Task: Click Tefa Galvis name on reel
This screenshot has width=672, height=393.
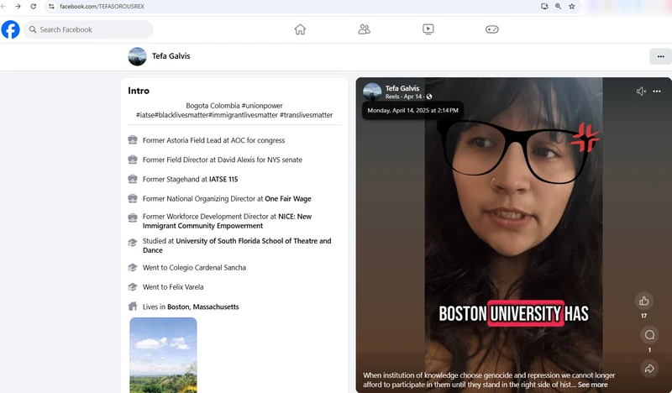Action: 402,88
